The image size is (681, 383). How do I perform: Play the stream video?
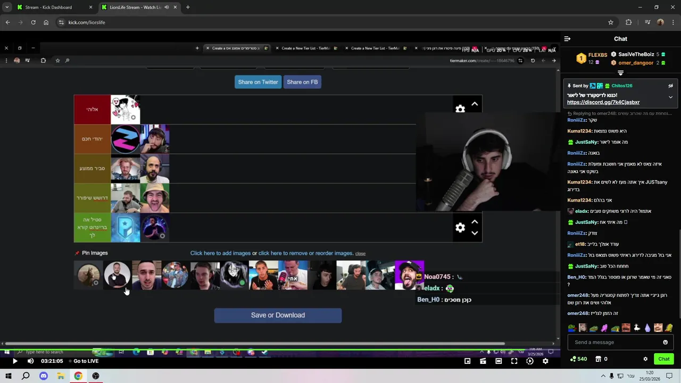click(15, 361)
